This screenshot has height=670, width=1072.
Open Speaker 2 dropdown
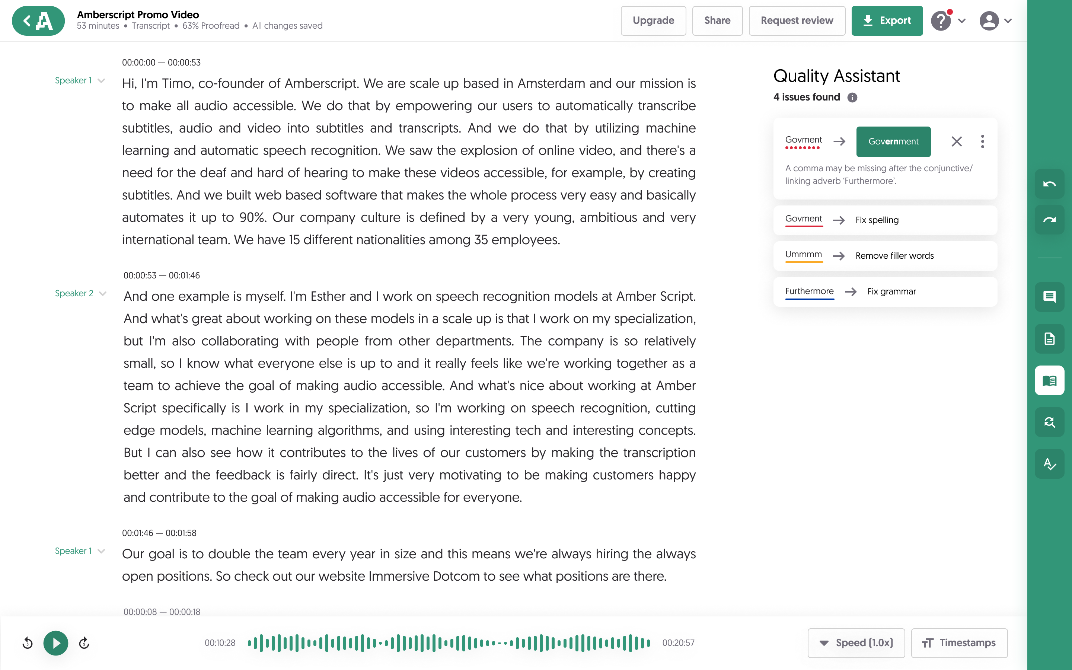[x=81, y=293]
